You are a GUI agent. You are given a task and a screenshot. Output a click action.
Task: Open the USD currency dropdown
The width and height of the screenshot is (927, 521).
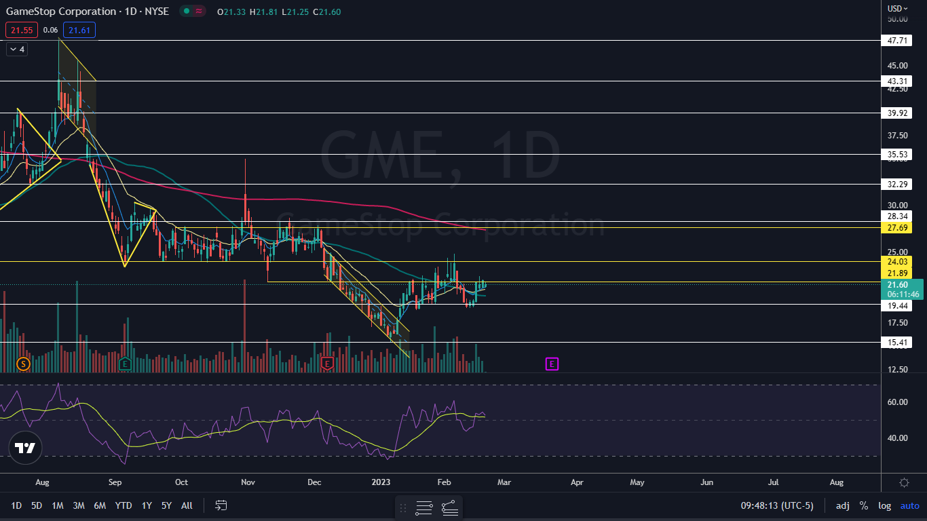(898, 8)
